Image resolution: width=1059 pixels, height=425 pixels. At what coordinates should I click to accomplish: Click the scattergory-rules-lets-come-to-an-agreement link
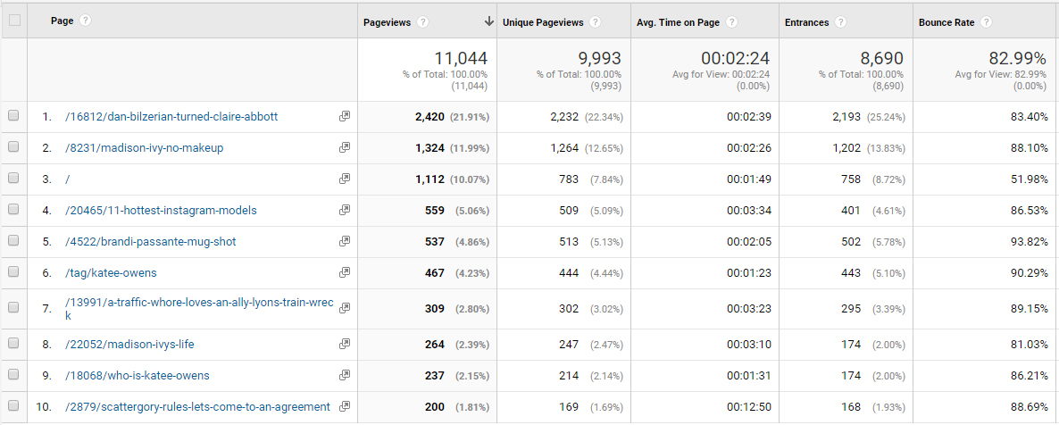pyautogui.click(x=197, y=407)
